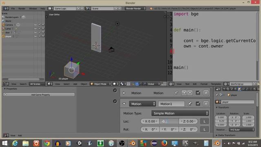Viewport: 261px width, 147px height.
Task: Open the 3D View editor type selector
Action: pyautogui.click(x=50, y=84)
